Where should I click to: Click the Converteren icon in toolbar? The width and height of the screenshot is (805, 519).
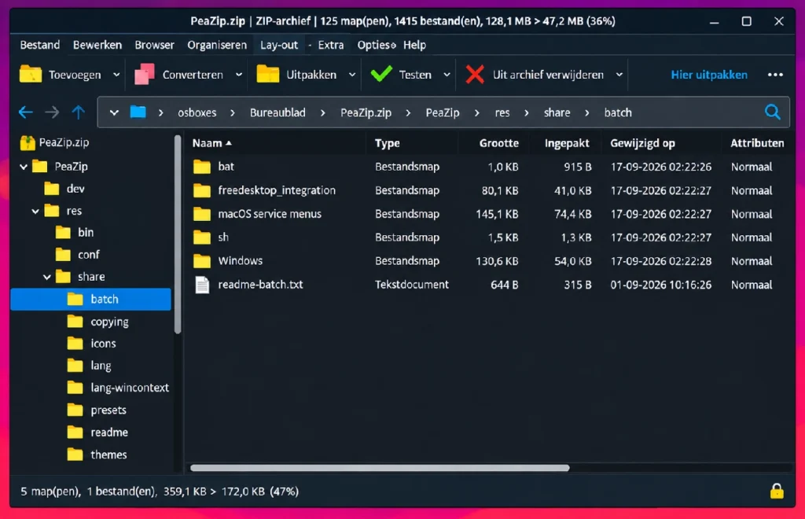click(145, 75)
